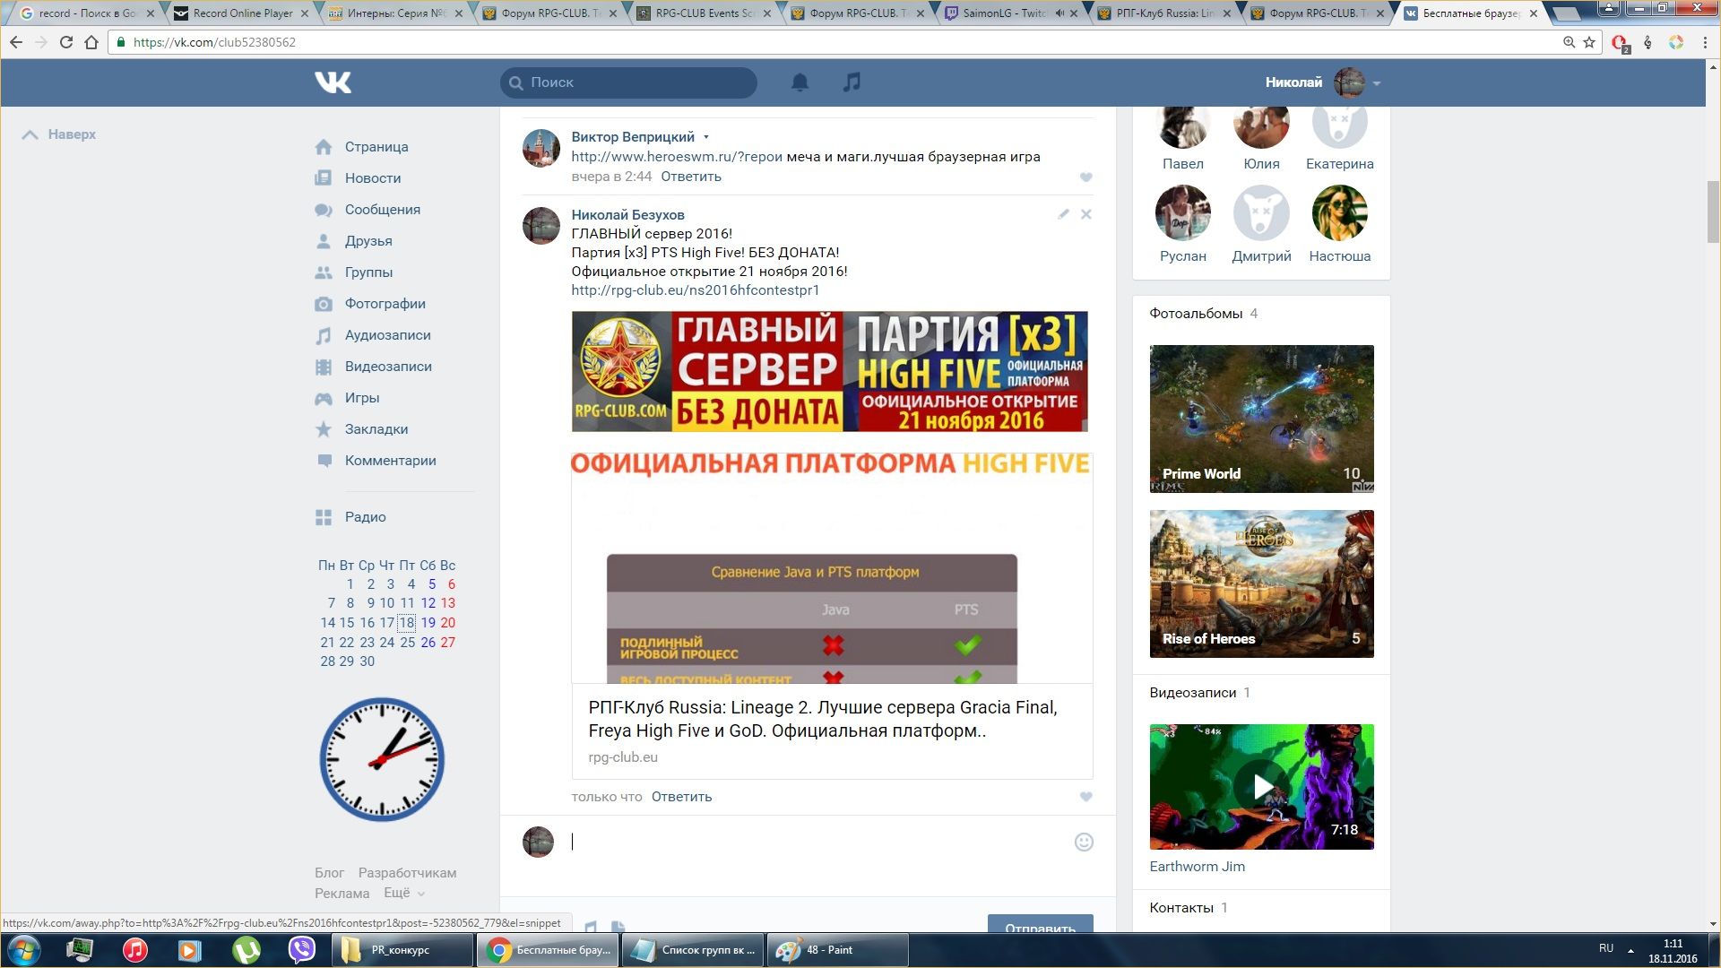
Task: Open the Prime World photo album
Action: coord(1261,419)
